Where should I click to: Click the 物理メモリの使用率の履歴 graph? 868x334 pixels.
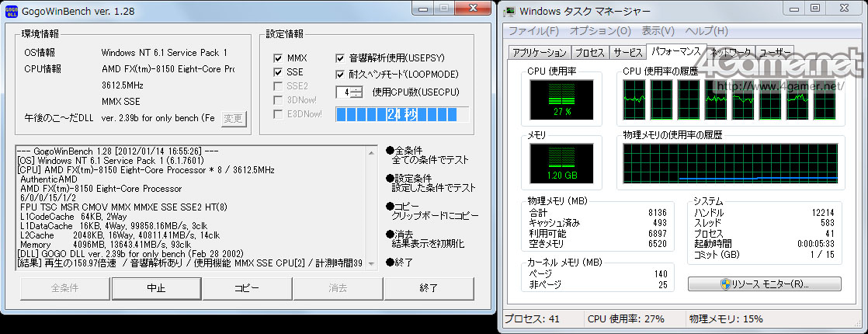(x=730, y=163)
